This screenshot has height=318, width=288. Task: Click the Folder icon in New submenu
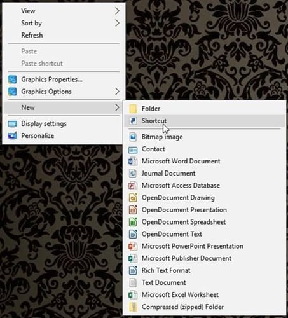coord(133,109)
